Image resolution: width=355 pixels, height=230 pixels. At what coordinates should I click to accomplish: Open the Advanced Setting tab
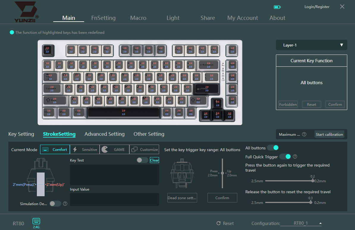tap(105, 134)
